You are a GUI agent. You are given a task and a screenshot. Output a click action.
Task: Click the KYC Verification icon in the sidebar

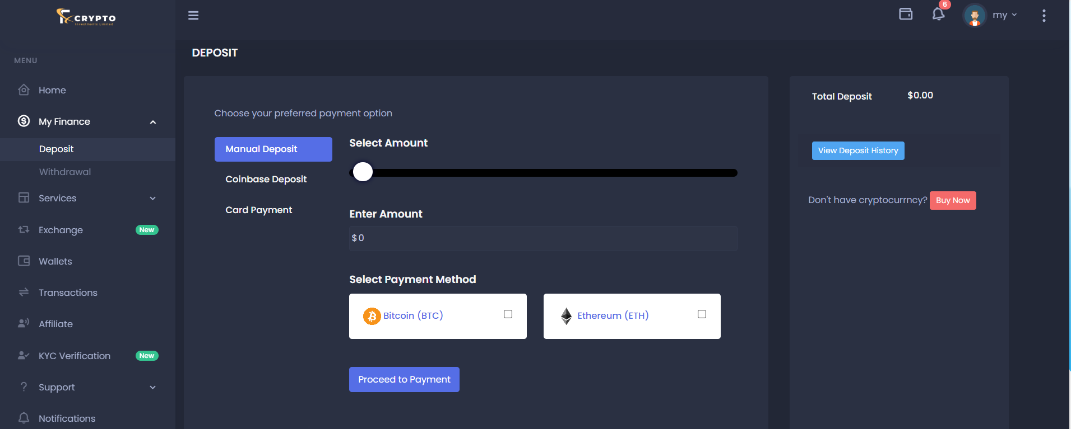click(24, 356)
